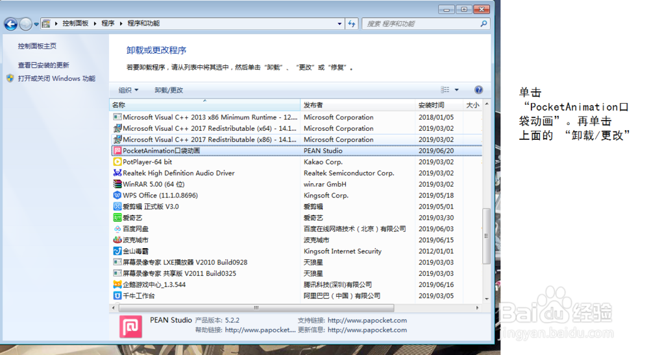Click publisher Realtek Semiconductor Corp. cell
Image resolution: width=649 pixels, height=355 pixels.
click(x=349, y=173)
